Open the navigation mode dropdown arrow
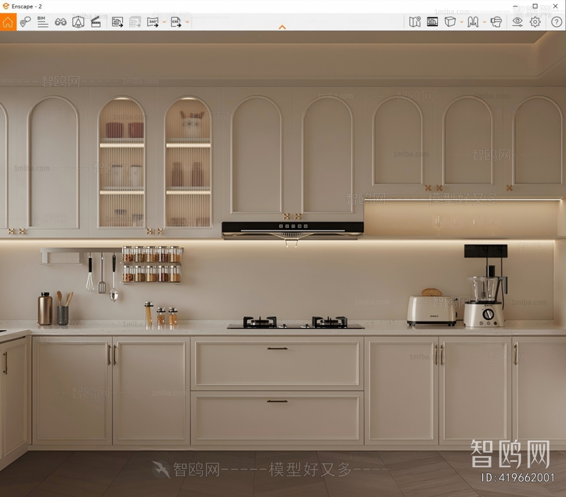This screenshot has width=566, height=497. (x=484, y=22)
